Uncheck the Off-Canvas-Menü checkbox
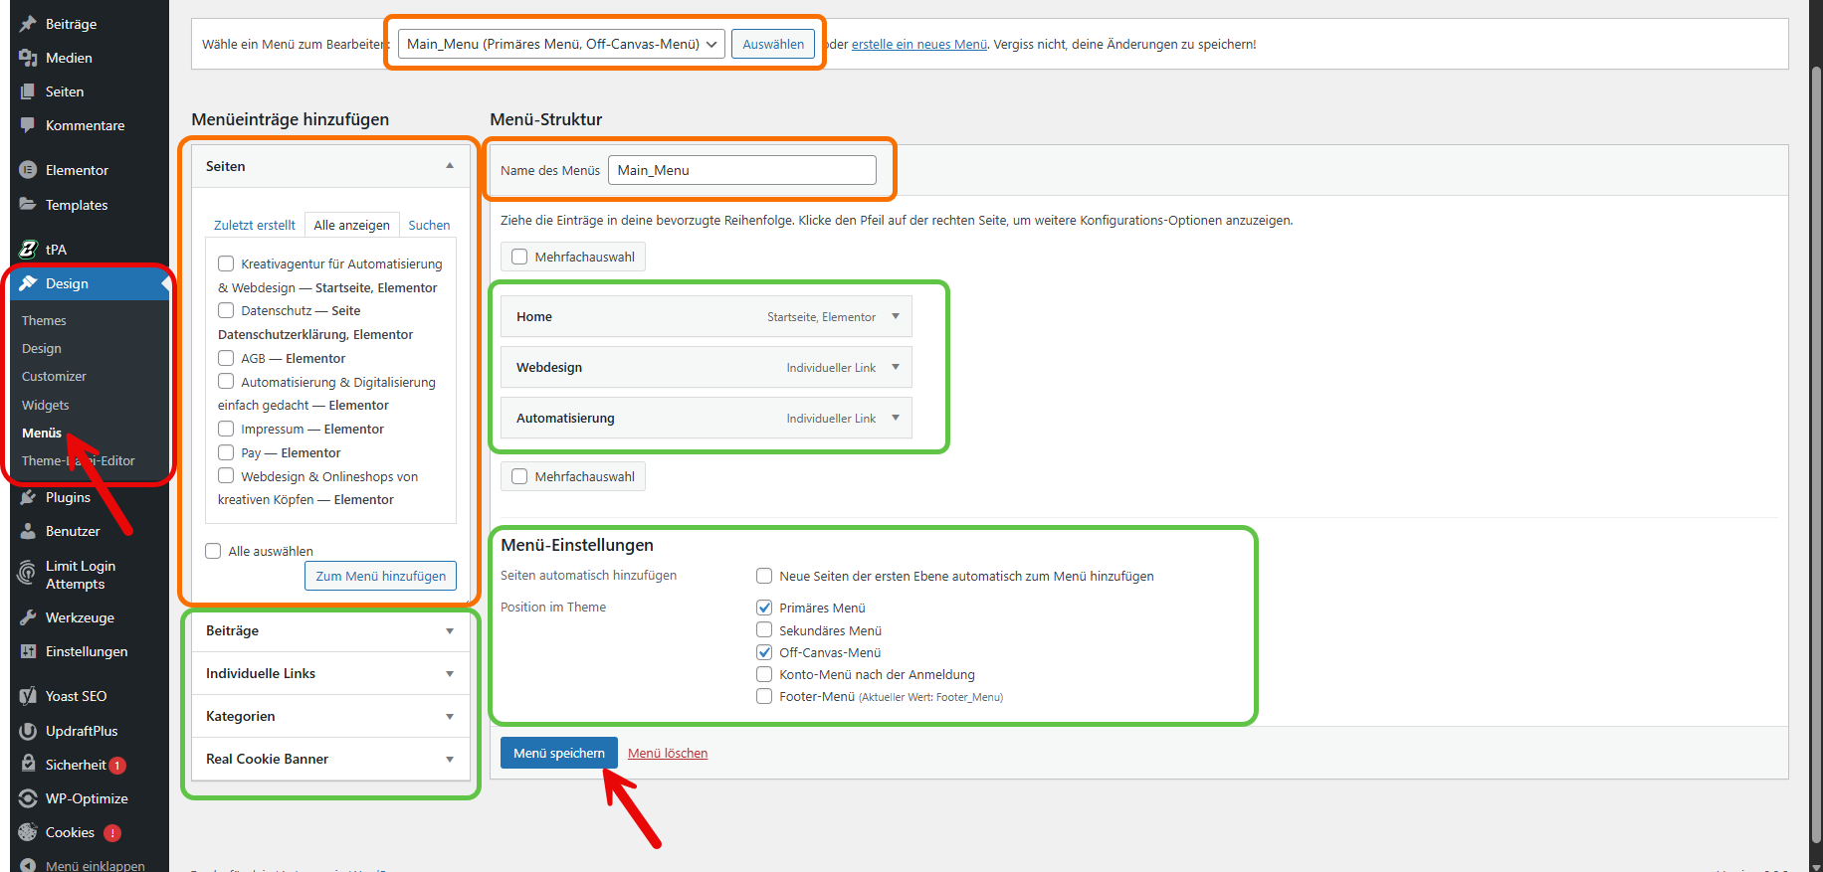Image resolution: width=1823 pixels, height=872 pixels. 764,652
